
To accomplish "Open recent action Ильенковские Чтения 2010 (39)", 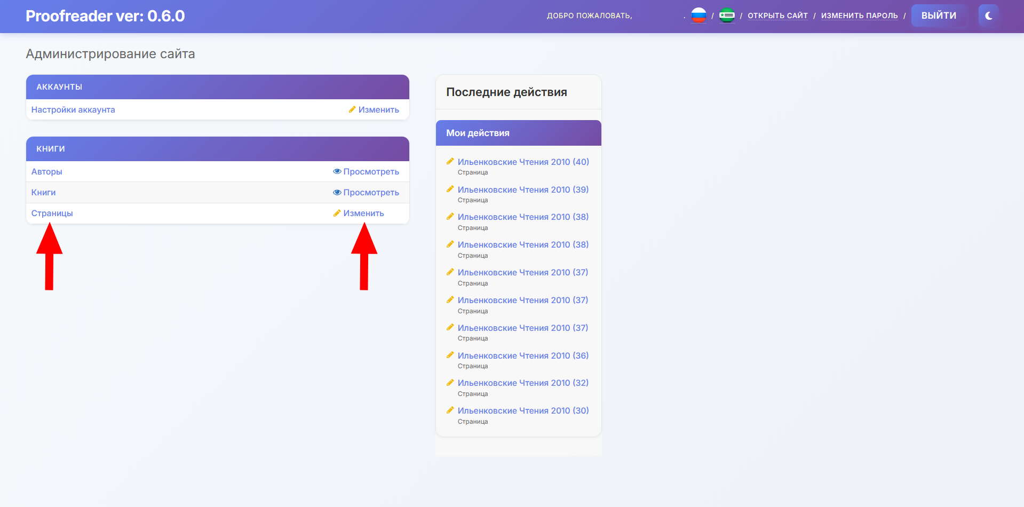I will 523,189.
